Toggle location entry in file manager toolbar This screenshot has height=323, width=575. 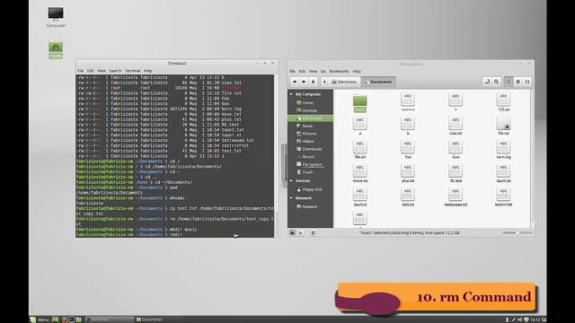click(x=487, y=82)
